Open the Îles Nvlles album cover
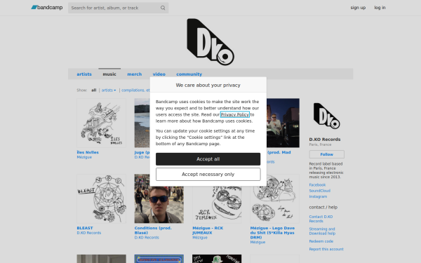The width and height of the screenshot is (421, 263). 101,123
